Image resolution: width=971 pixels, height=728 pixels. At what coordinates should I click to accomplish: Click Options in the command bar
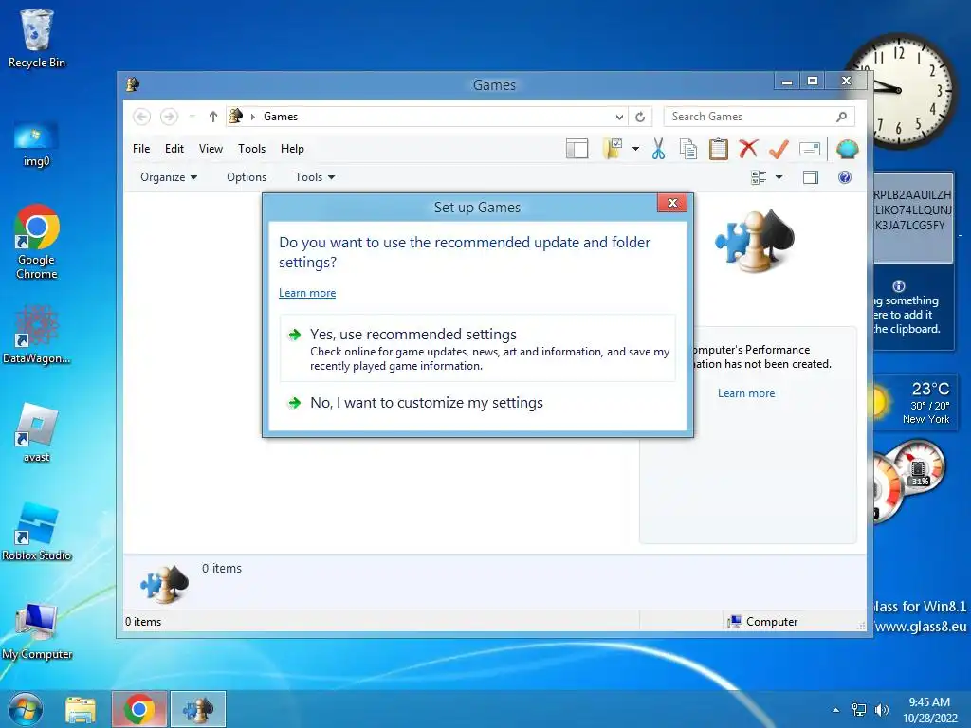[x=247, y=177]
